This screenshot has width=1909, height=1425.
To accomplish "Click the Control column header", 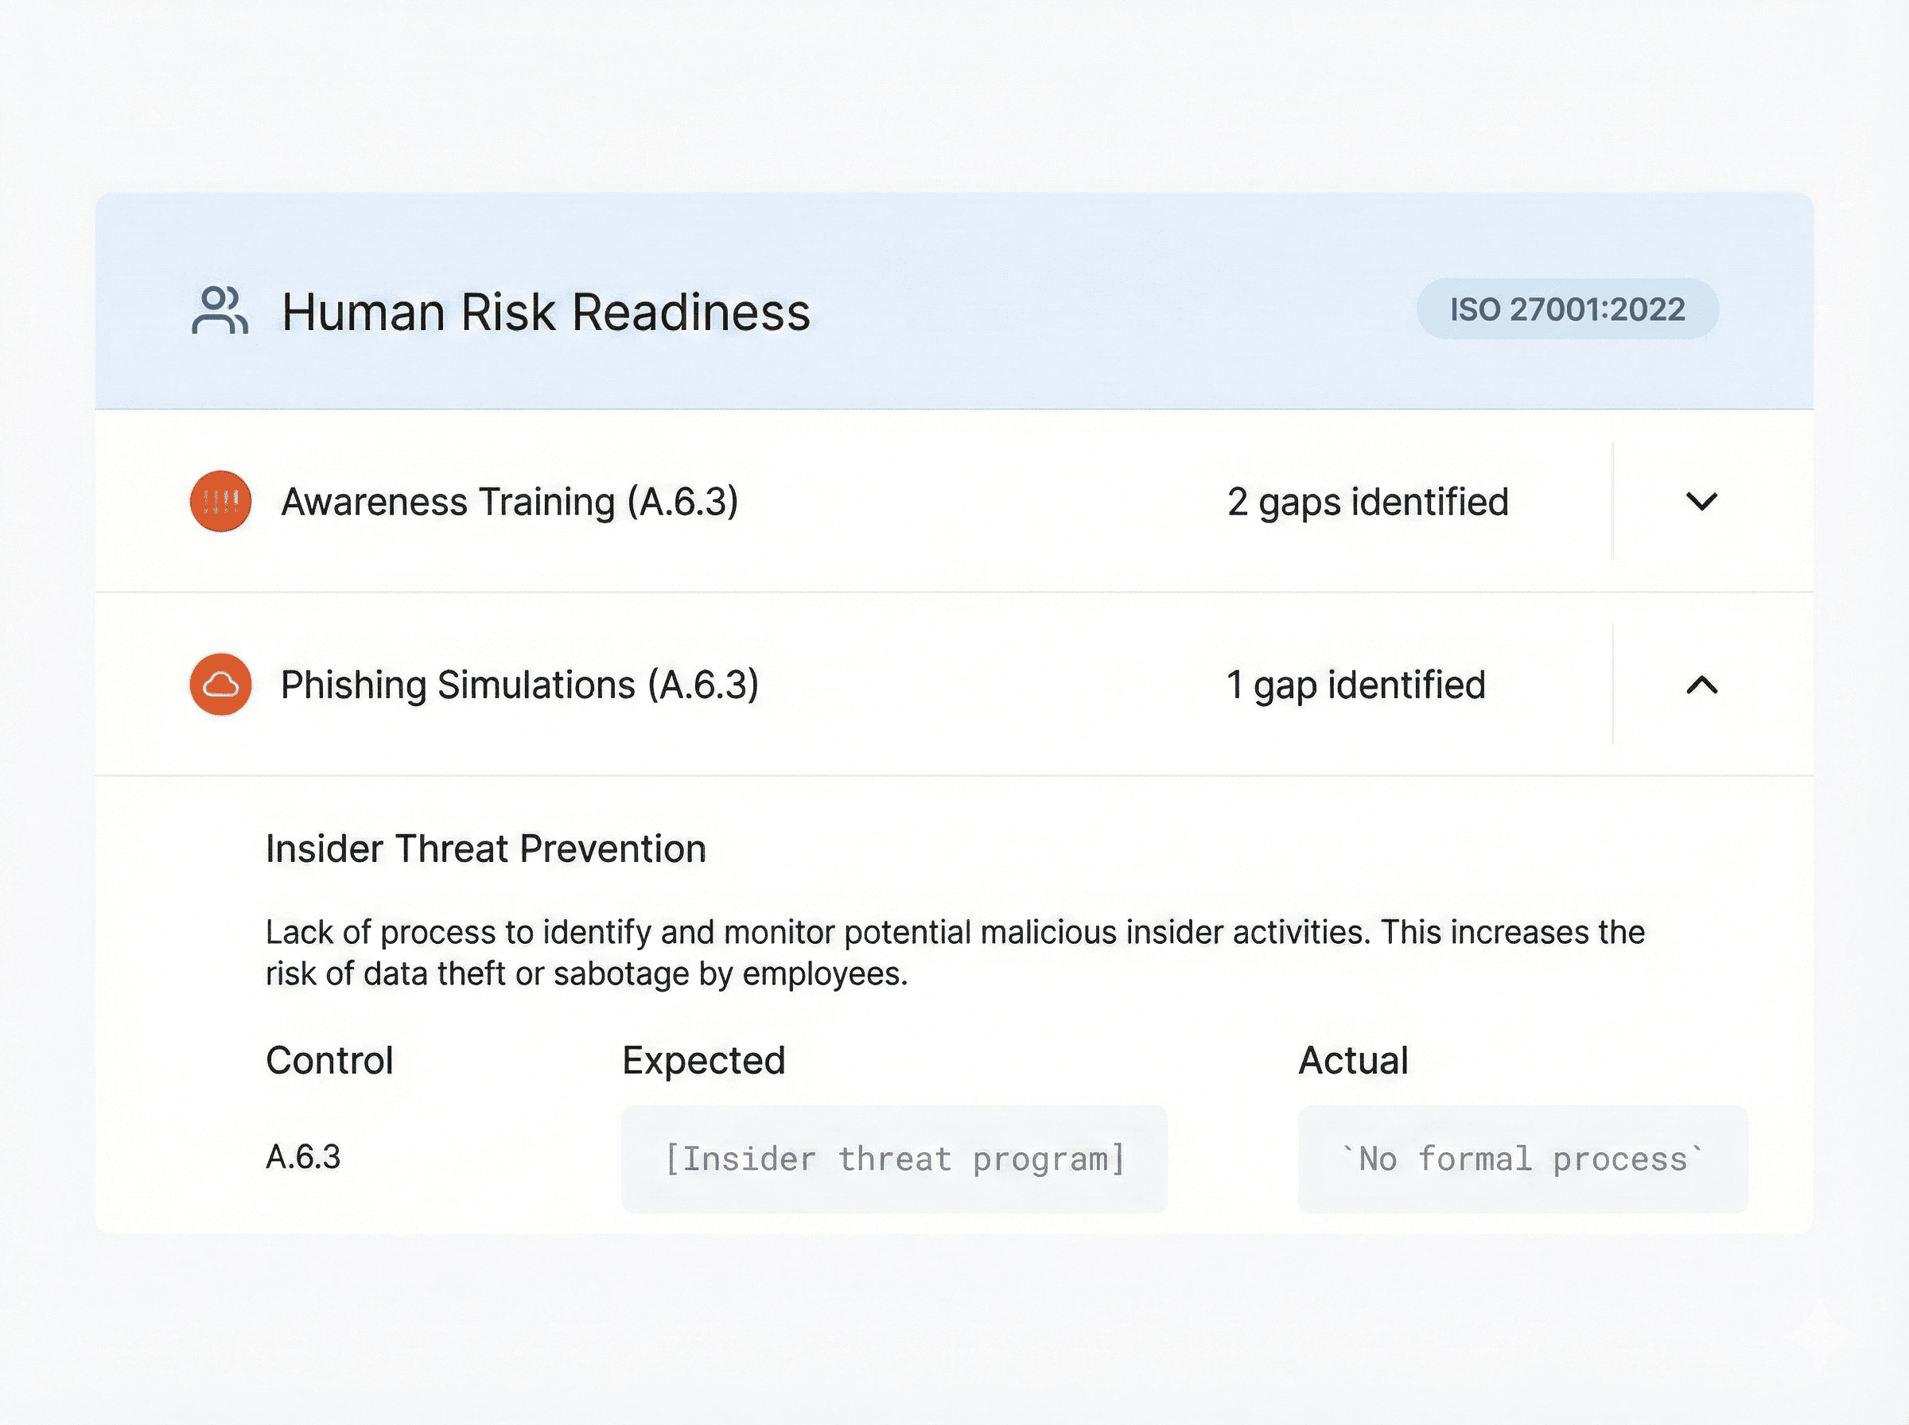I will pos(329,1060).
